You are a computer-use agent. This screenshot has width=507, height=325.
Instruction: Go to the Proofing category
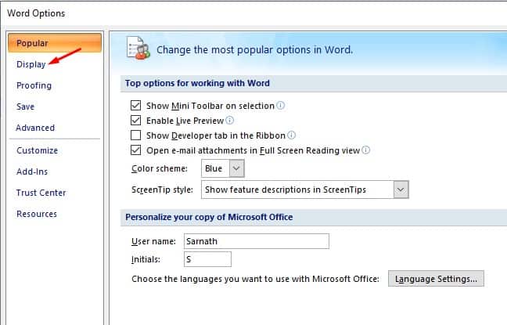tap(34, 85)
